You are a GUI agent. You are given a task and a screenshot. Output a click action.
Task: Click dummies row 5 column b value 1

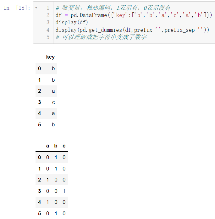point(56,213)
